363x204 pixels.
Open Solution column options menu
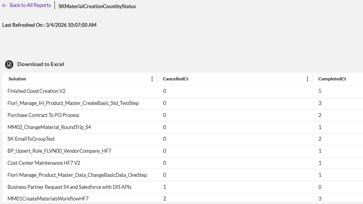152,79
